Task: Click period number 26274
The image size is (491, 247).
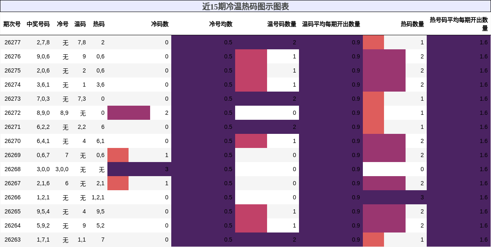Action: [x=12, y=85]
